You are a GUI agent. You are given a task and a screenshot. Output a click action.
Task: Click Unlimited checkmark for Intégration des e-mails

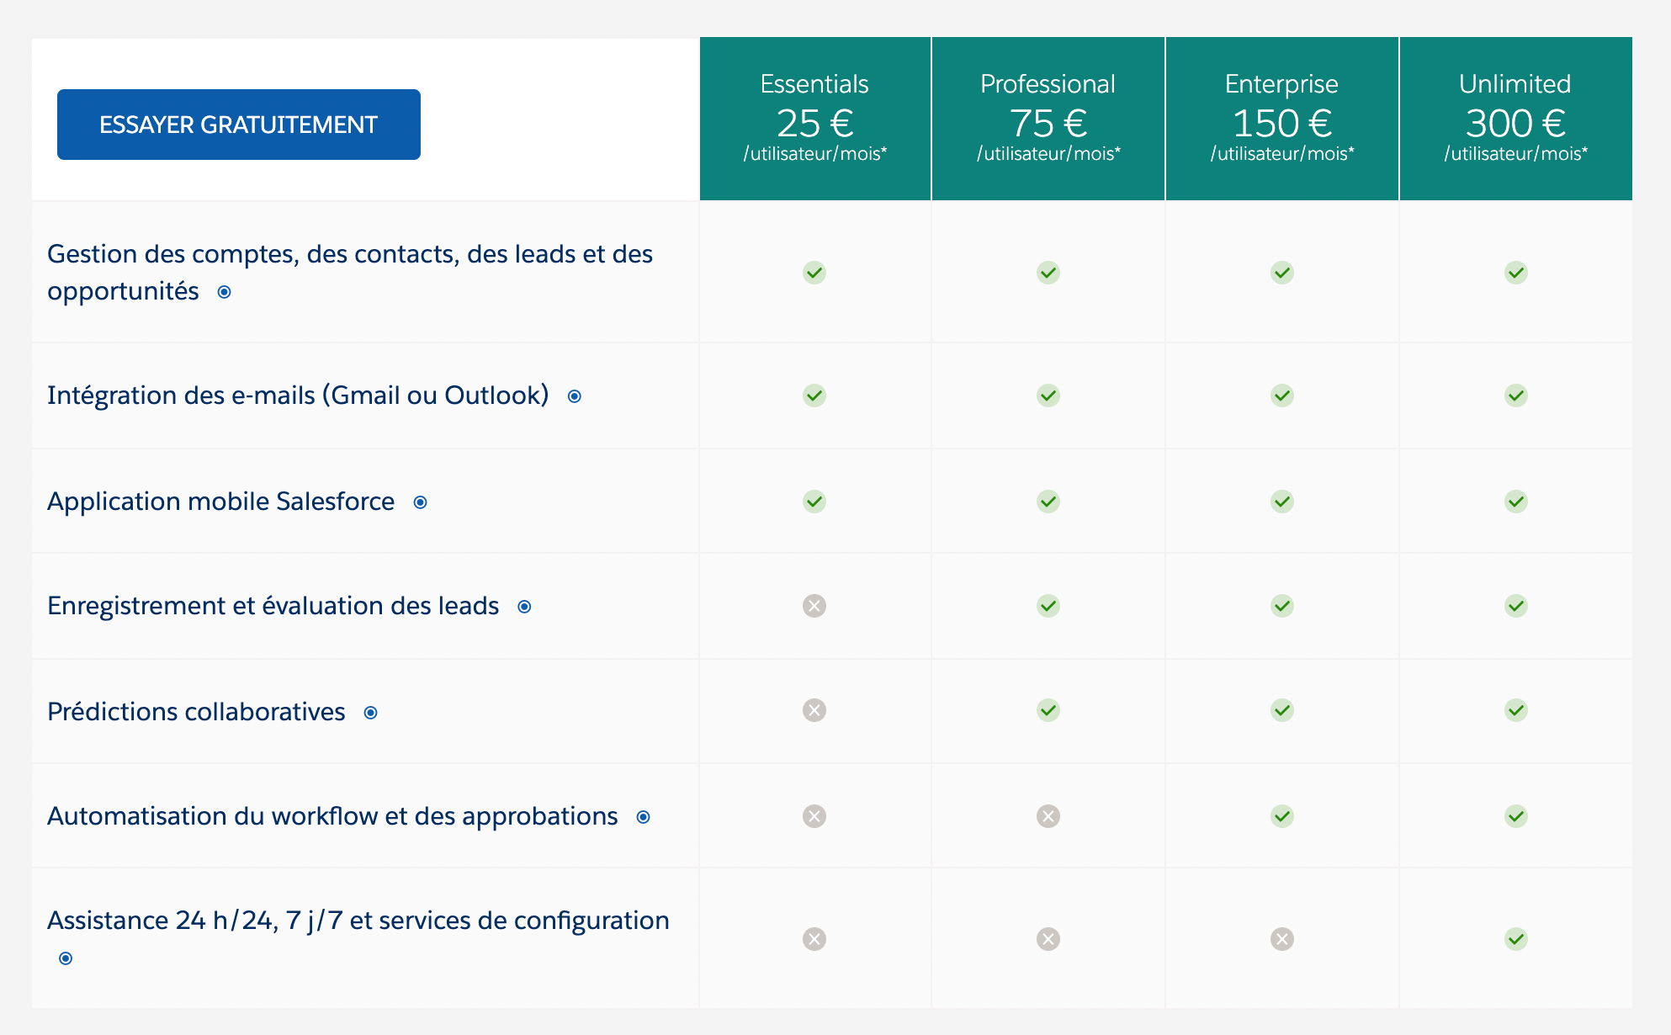[1516, 395]
